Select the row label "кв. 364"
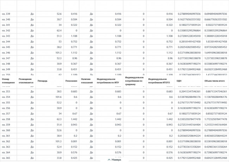Screen dimensions: 229x162 6,152
